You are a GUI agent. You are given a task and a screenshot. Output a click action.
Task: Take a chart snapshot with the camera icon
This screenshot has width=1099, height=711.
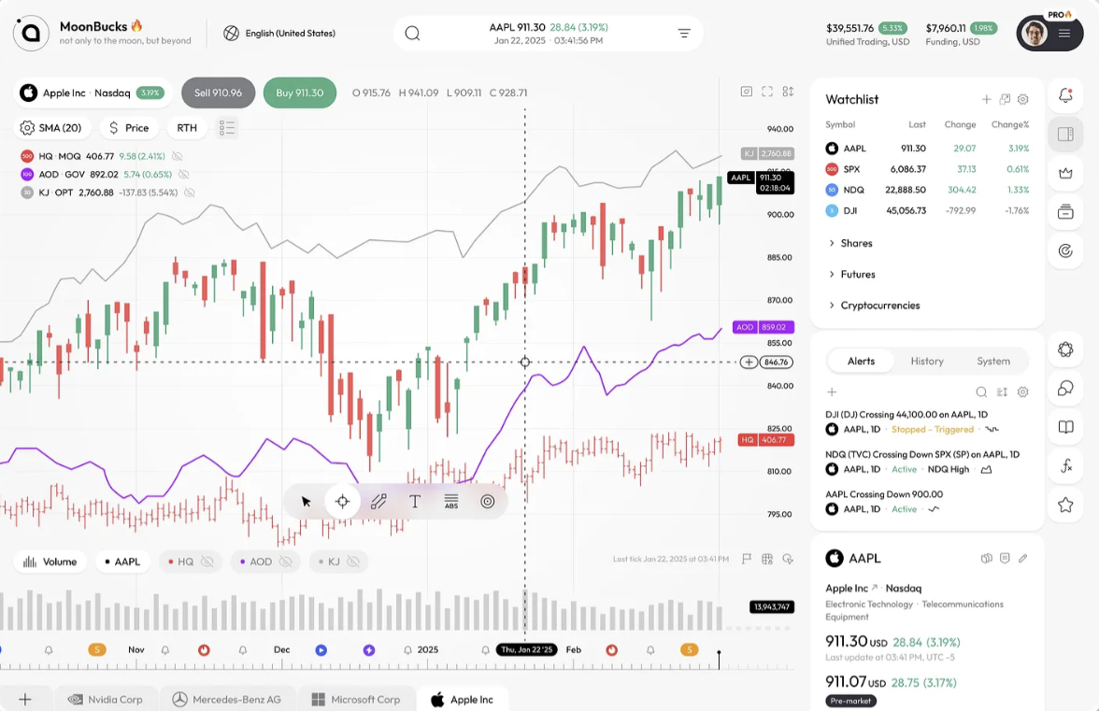(746, 92)
